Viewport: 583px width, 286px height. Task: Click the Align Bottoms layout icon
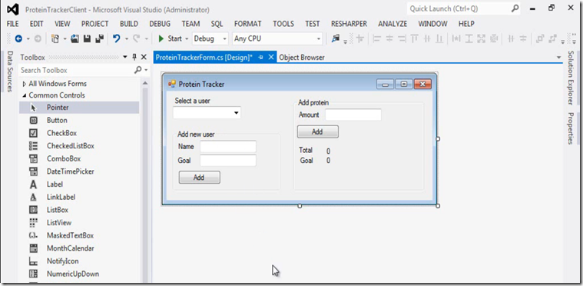point(439,38)
